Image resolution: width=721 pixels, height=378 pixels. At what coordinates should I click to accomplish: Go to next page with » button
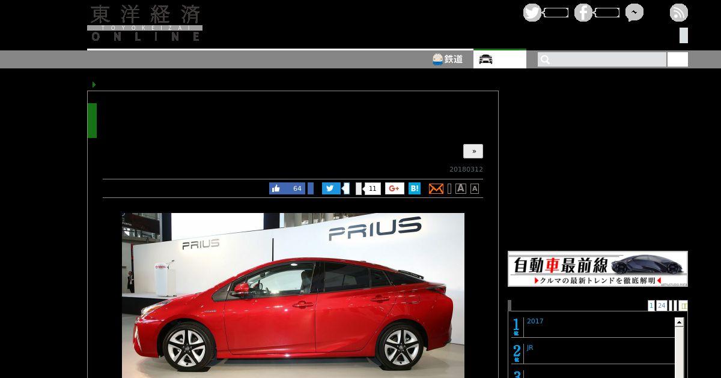[473, 151]
